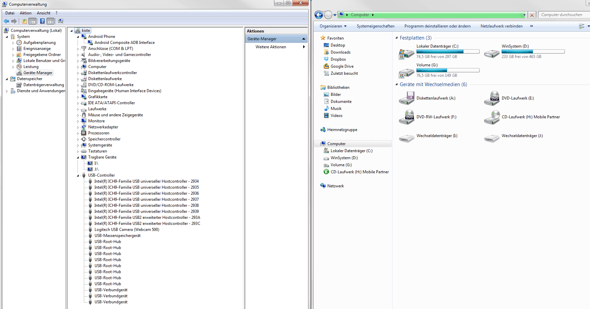The height and width of the screenshot is (309, 590).
Task: Open the Aktion menu
Action: 25,13
